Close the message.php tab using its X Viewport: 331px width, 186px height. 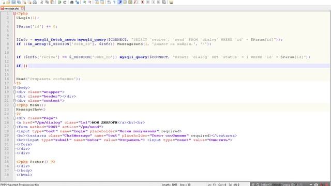22,8
